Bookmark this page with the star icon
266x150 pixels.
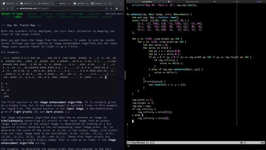[x=111, y=8]
